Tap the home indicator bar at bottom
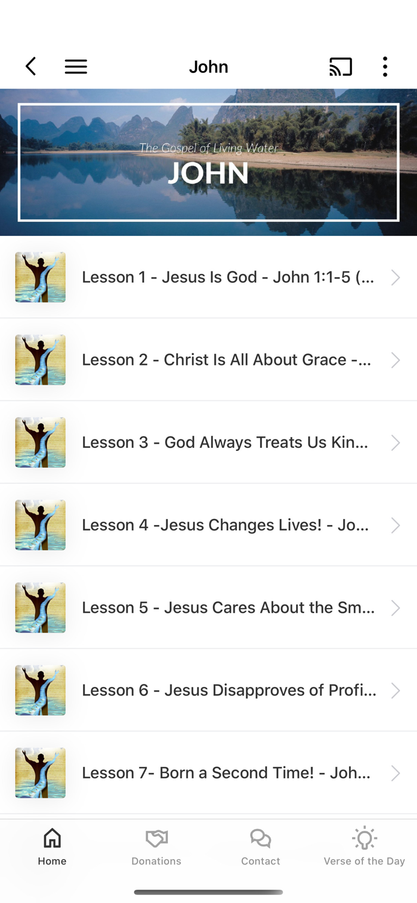417x903 pixels. click(x=208, y=893)
